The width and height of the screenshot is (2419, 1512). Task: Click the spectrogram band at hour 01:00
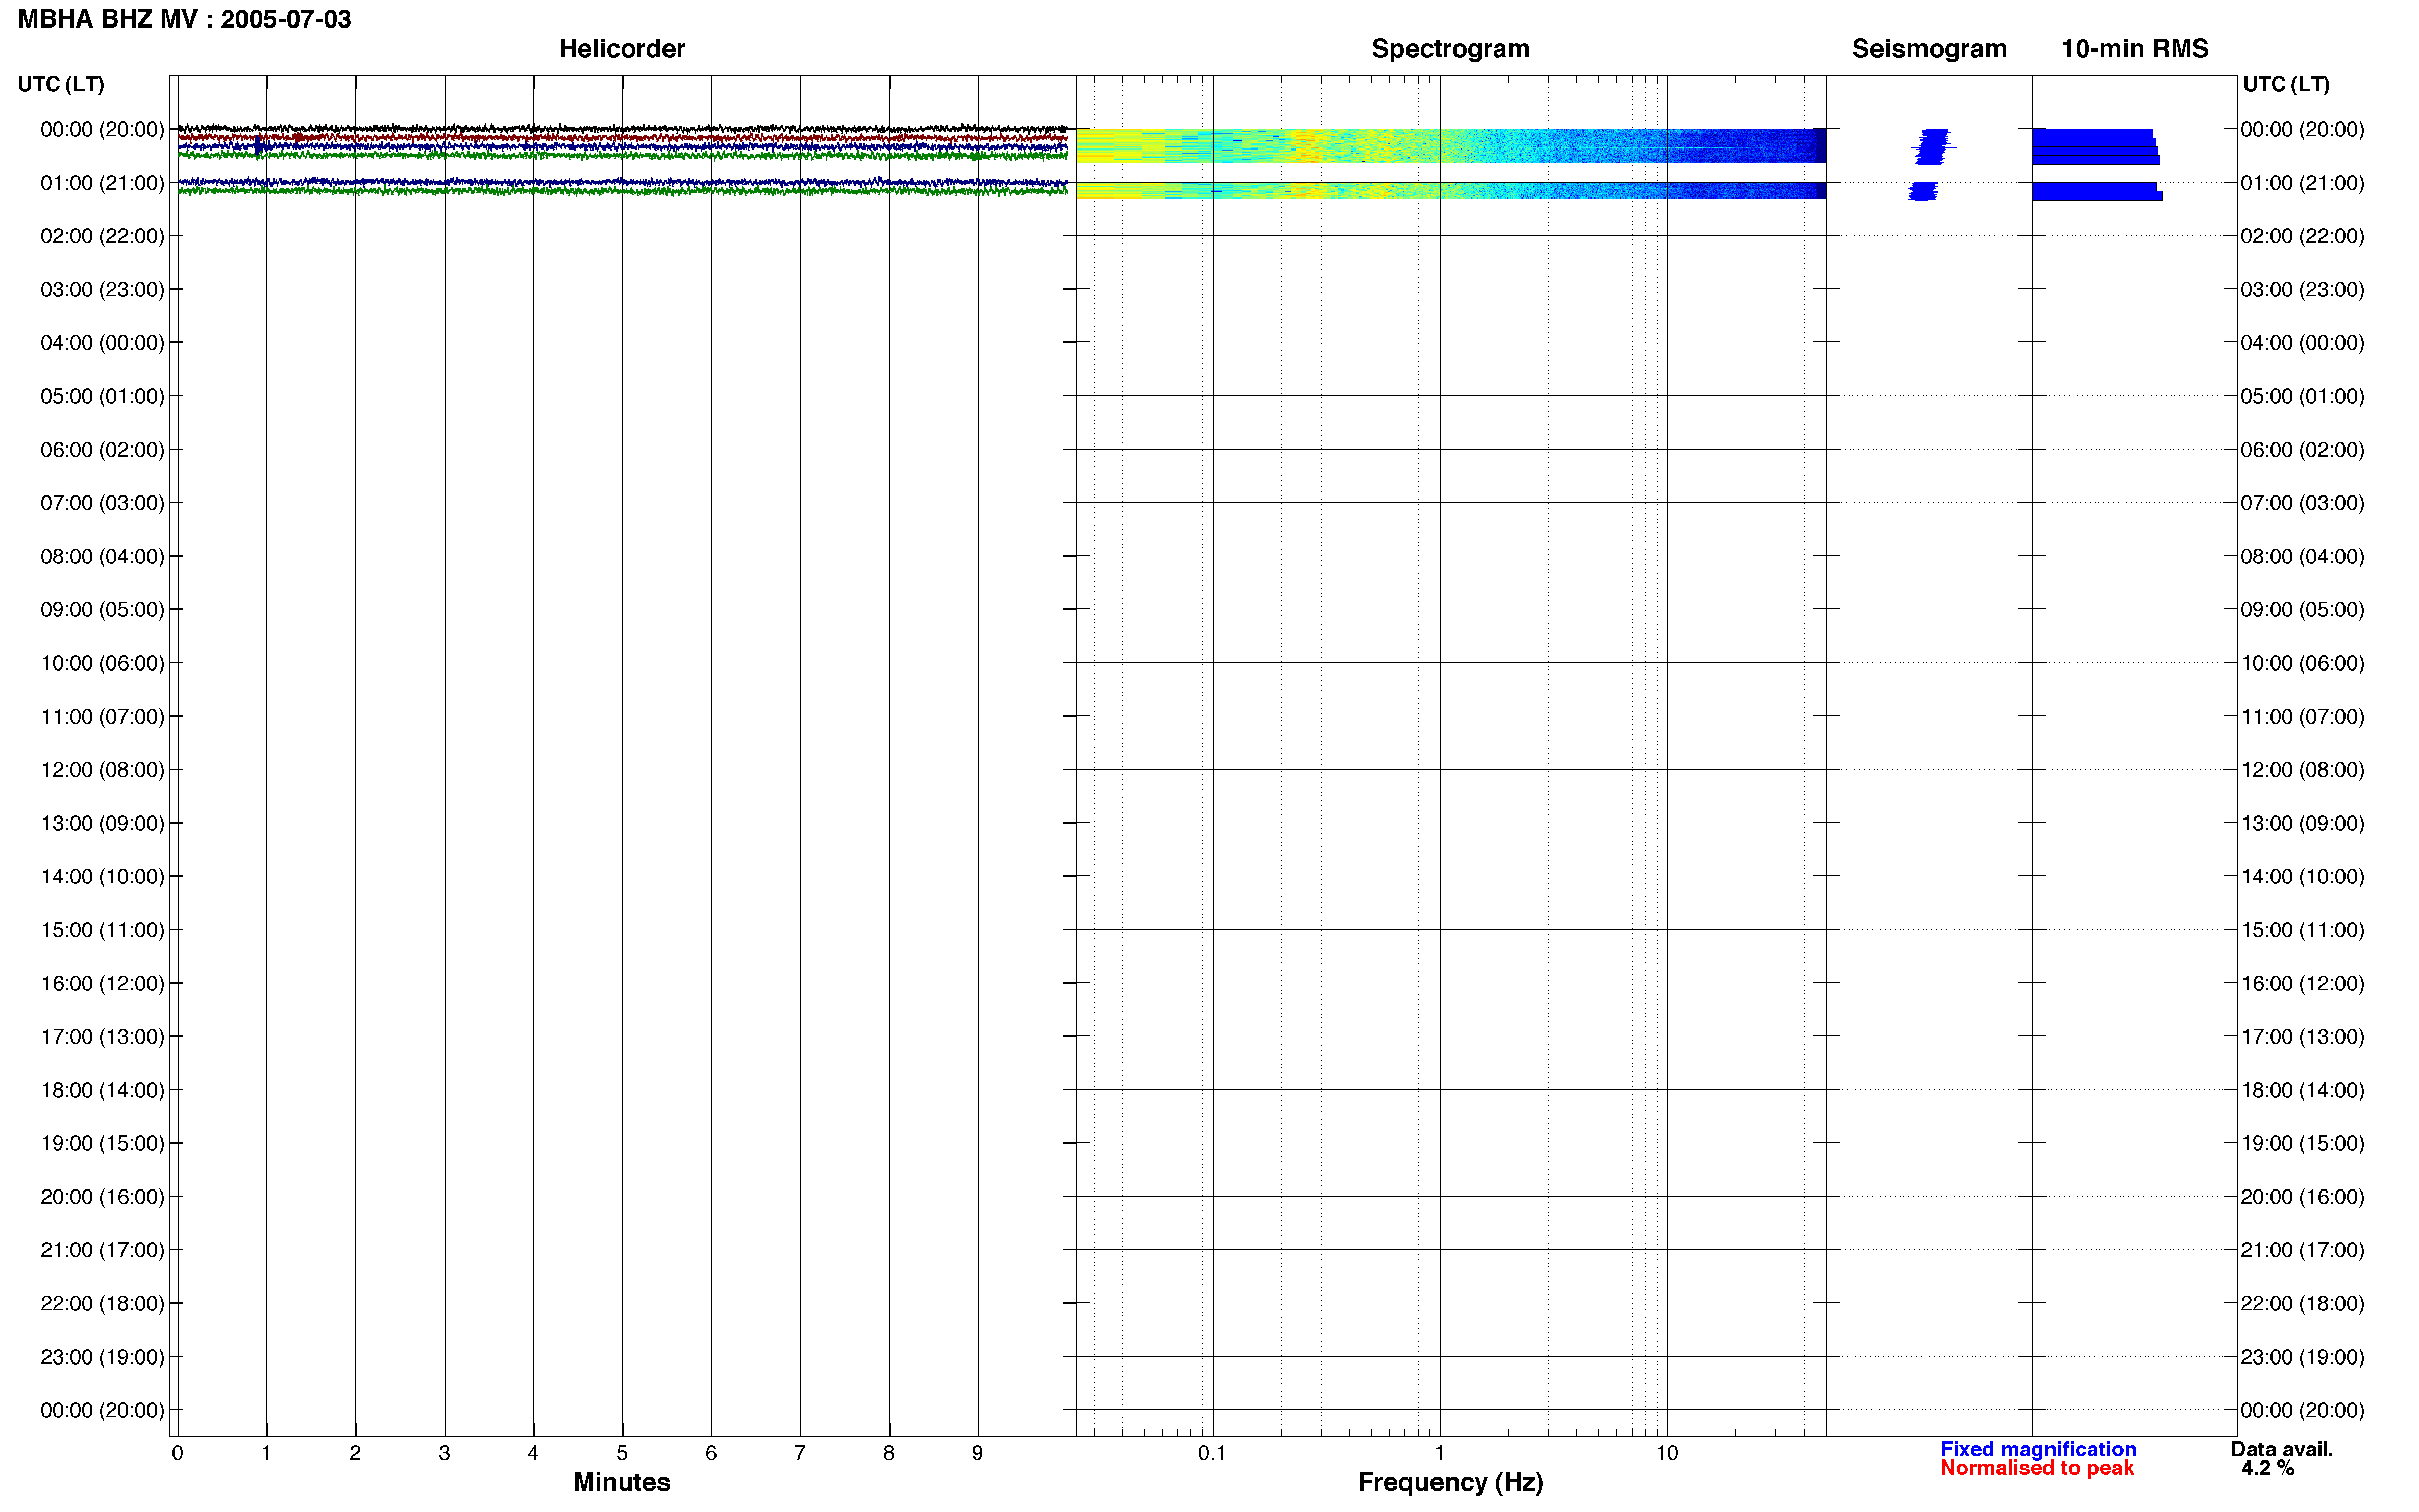pos(1450,190)
